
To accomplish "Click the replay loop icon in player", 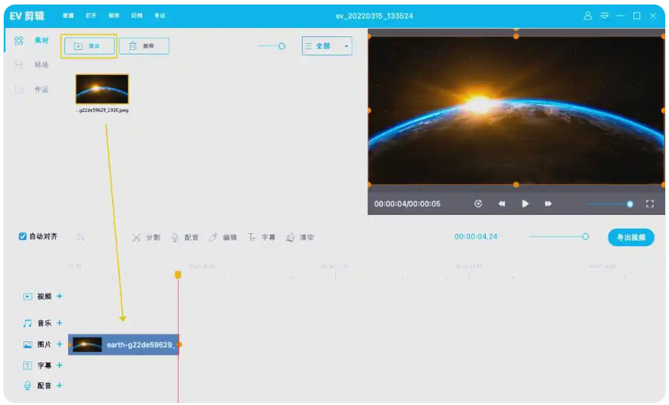I will coord(478,204).
